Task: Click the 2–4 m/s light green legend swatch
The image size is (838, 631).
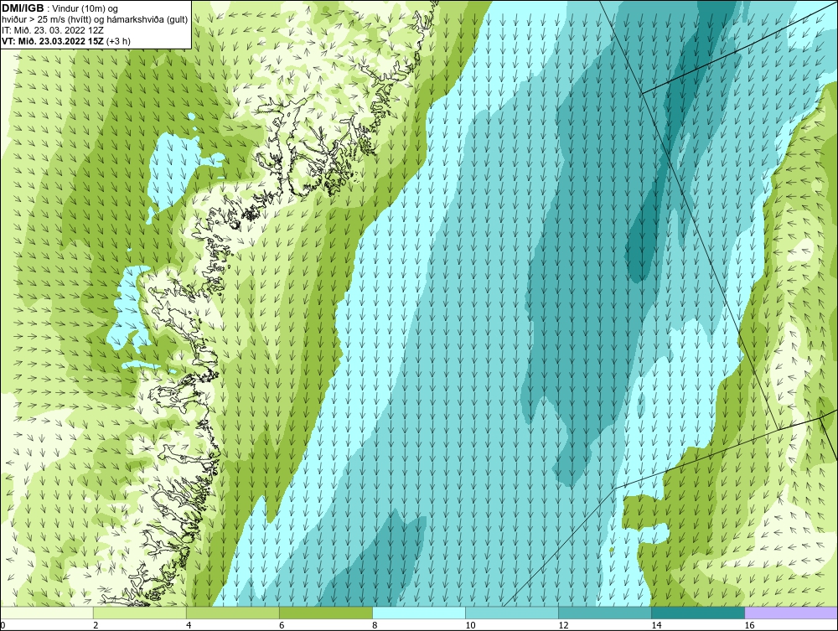Action: click(139, 613)
